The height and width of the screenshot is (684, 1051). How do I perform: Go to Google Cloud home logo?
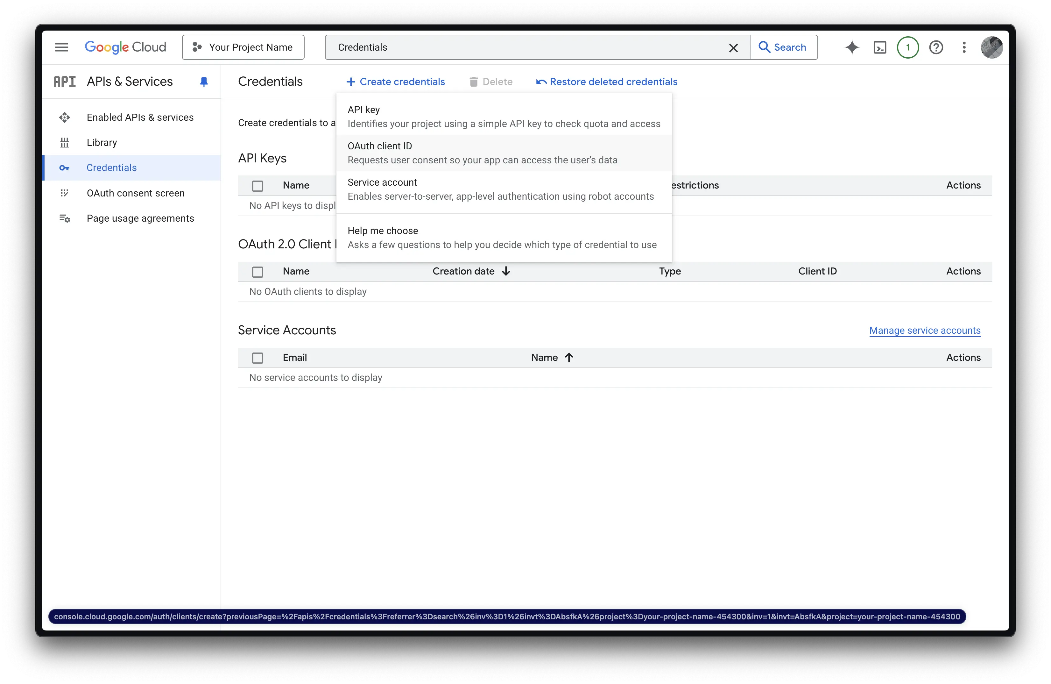(x=125, y=47)
